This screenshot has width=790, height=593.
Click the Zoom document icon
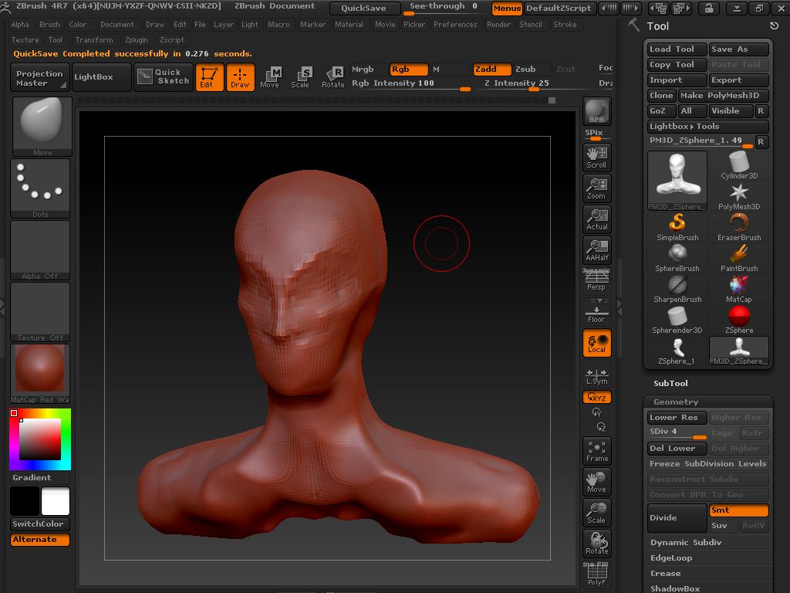click(596, 188)
